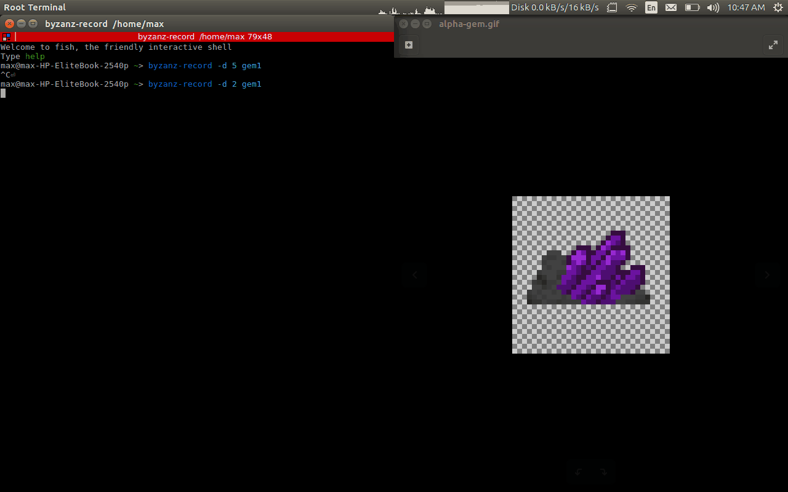The height and width of the screenshot is (492, 788).
Task: Go to the previous image
Action: (414, 275)
